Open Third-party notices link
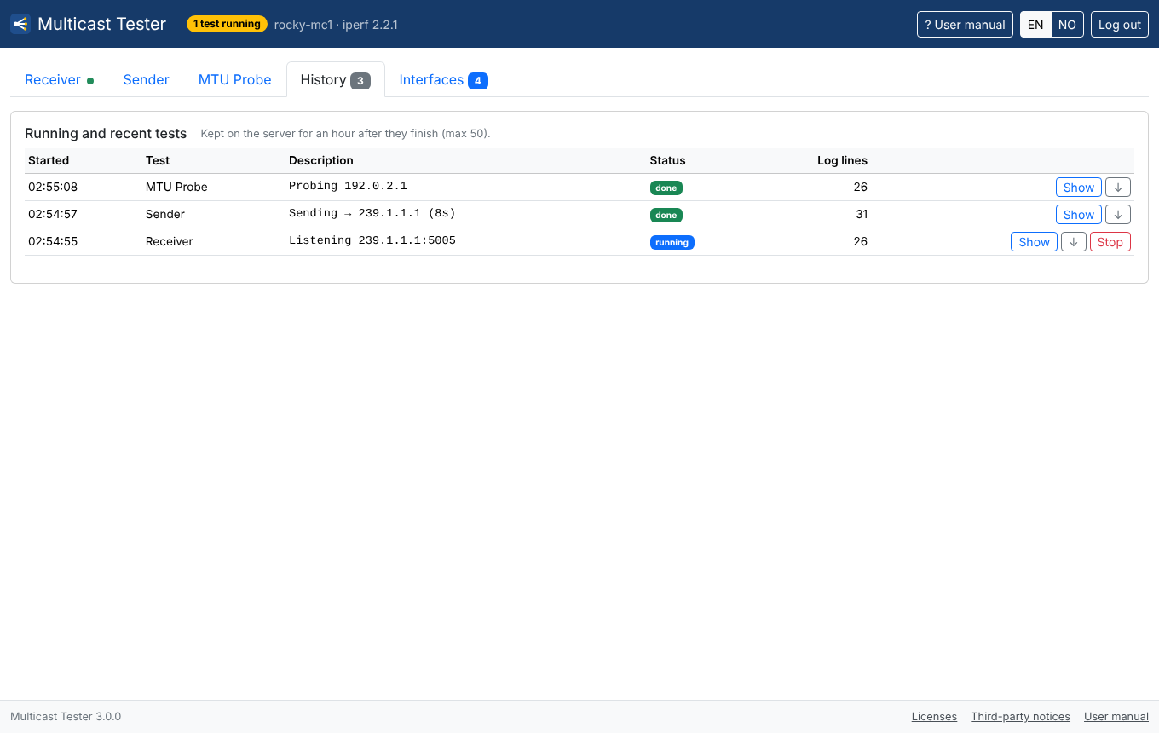 pos(1021,717)
